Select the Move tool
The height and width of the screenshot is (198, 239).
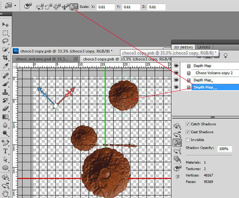[x=6, y=24]
